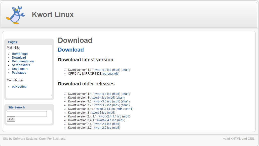The width and height of the screenshot is (259, 146).
Task: Open the Screenshots page link
Action: [x=21, y=65]
